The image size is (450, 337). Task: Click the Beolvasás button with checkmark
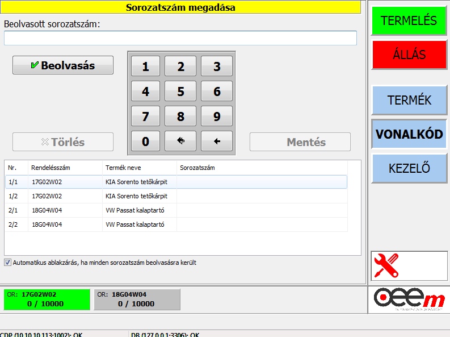click(x=63, y=65)
